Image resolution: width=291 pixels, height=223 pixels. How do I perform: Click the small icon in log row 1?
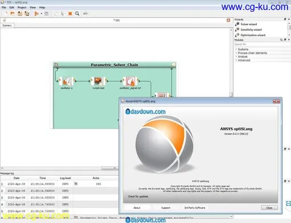(x=76, y=184)
